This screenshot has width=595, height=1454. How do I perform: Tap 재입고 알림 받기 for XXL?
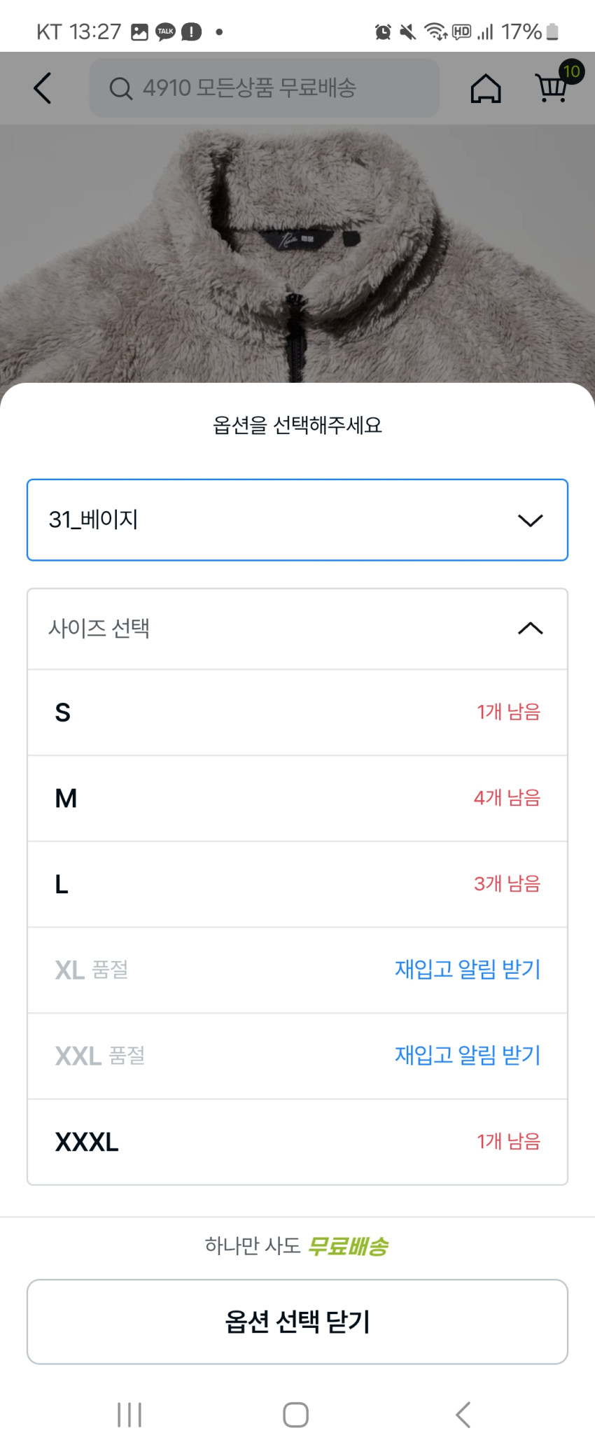[x=467, y=1055]
